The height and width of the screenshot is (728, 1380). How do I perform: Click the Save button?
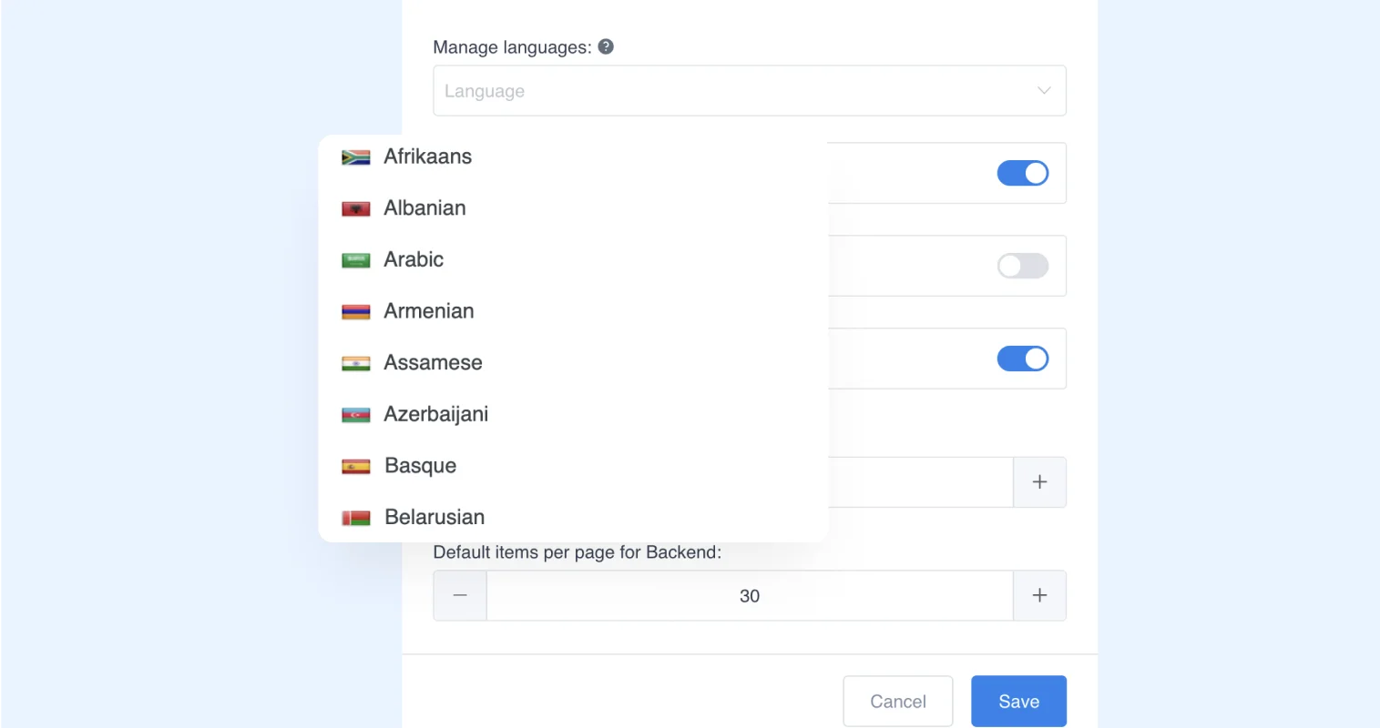point(1018,701)
